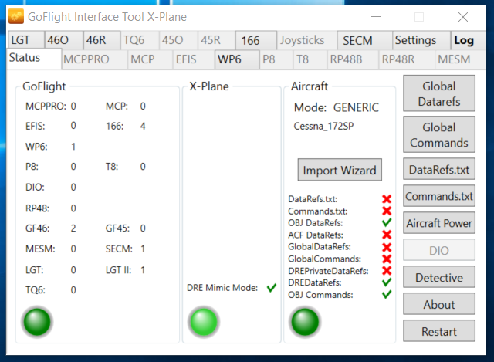
Task: Launch the Detective tool
Action: coord(439,277)
